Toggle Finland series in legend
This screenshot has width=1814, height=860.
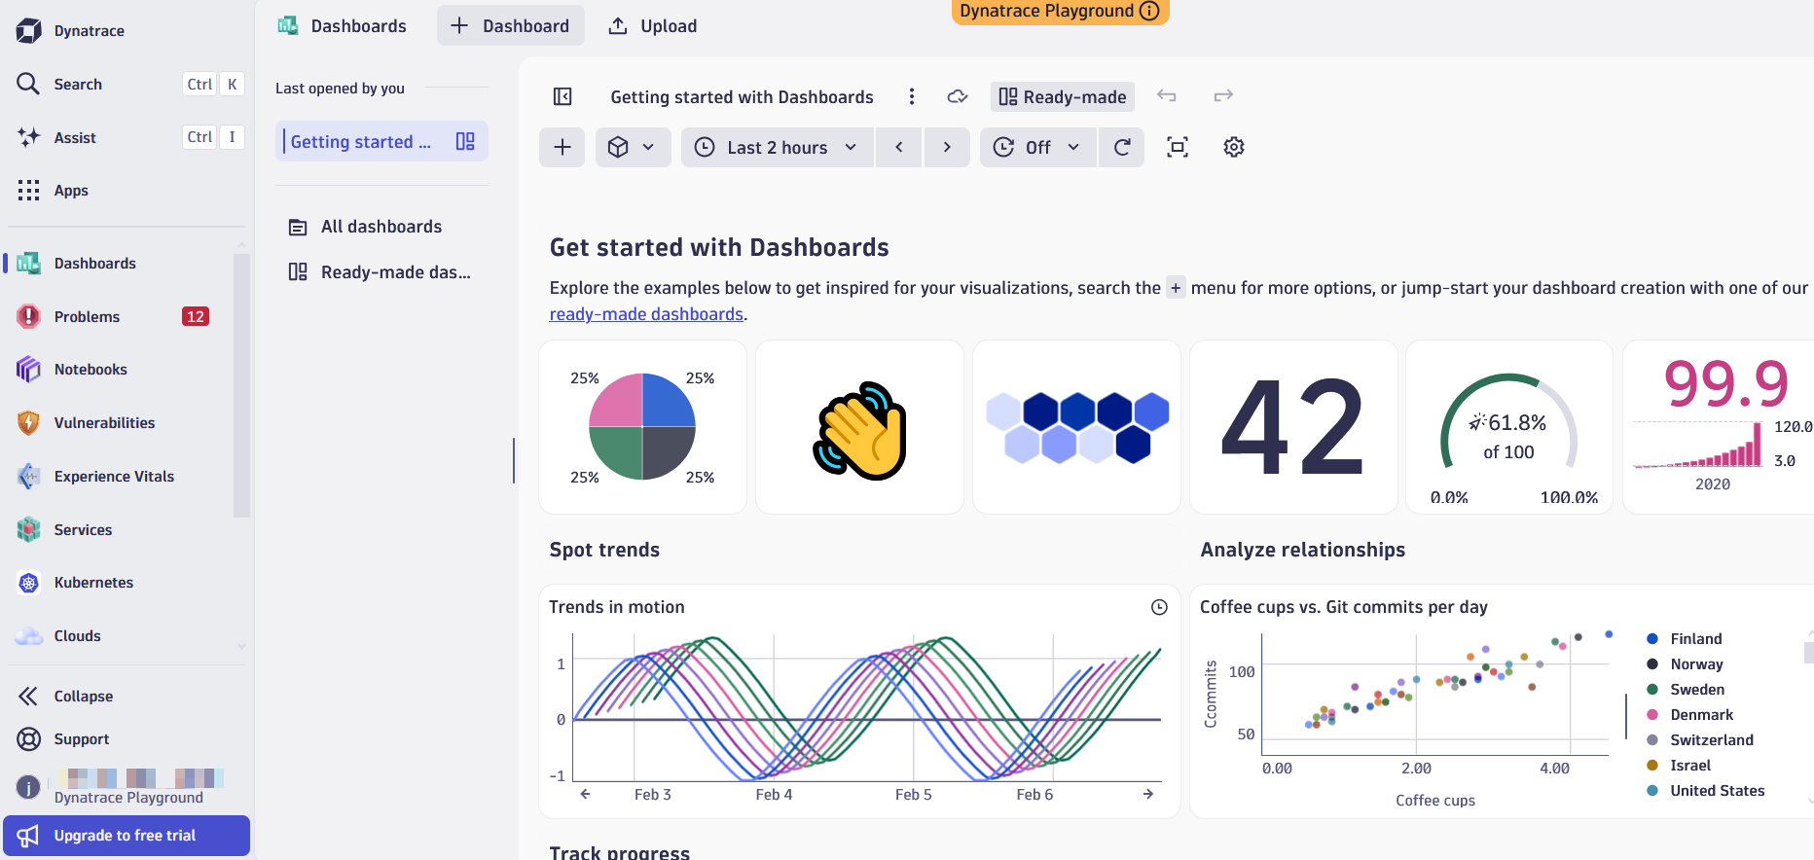pos(1685,639)
